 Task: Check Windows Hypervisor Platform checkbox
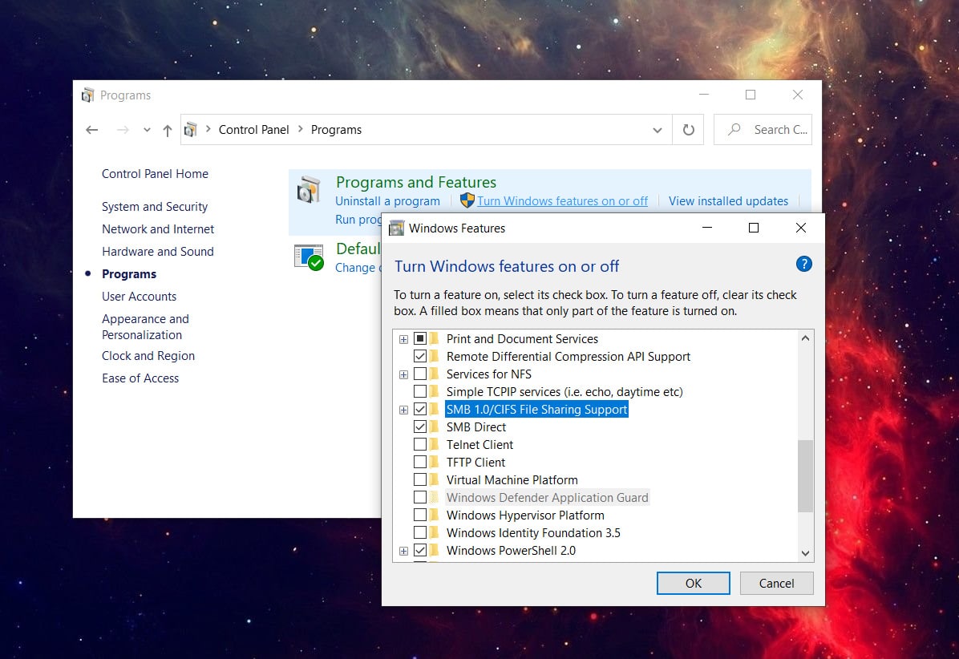(420, 515)
